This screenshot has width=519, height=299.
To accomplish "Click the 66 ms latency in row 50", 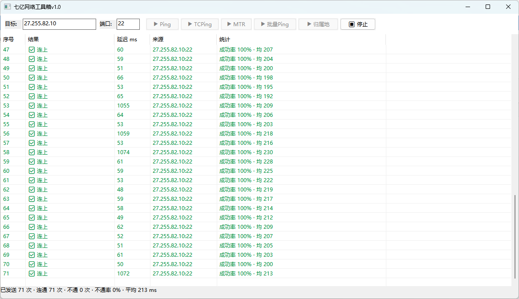I will 120,78.
